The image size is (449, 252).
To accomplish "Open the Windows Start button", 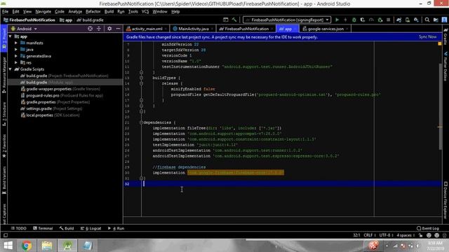I will point(8,246).
